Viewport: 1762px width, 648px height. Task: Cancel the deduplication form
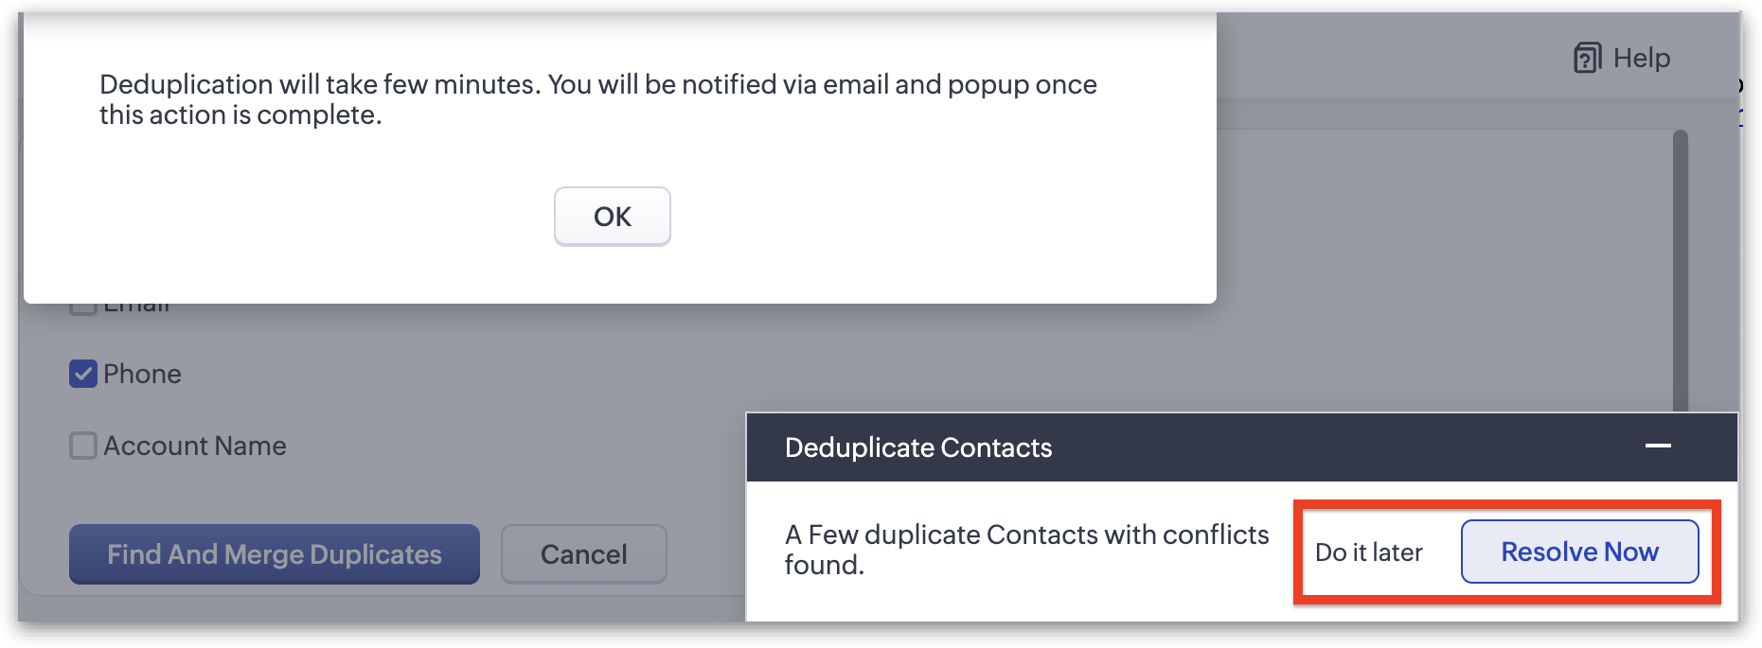tap(583, 554)
